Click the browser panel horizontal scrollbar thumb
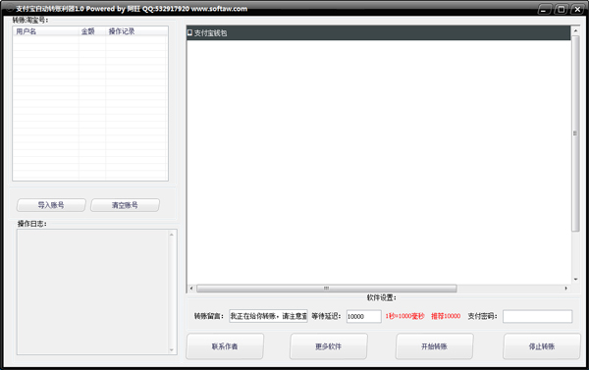The image size is (589, 370). (x=327, y=289)
